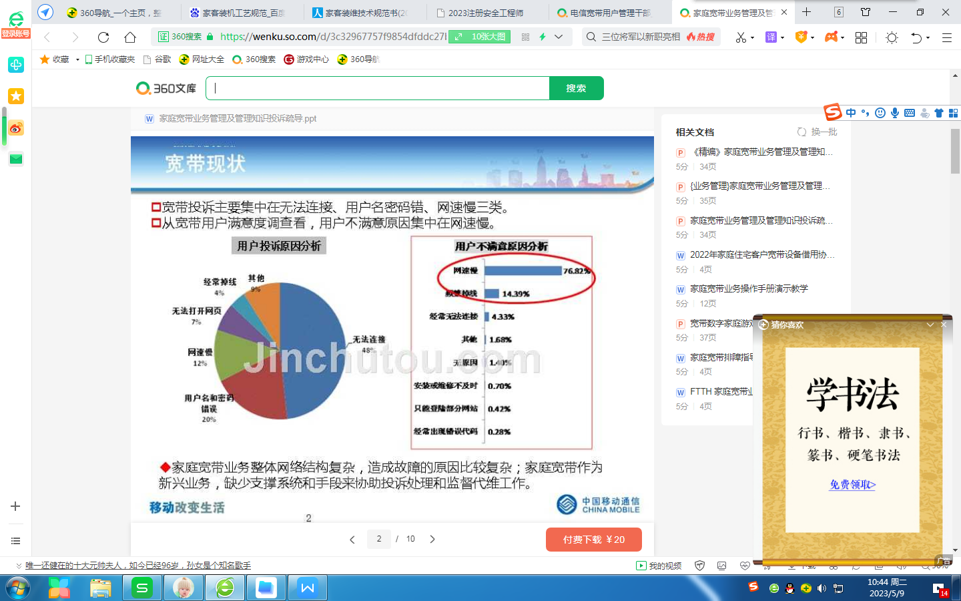Image resolution: width=961 pixels, height=601 pixels.
Task: Click the 360文库 search input field
Action: coord(377,88)
